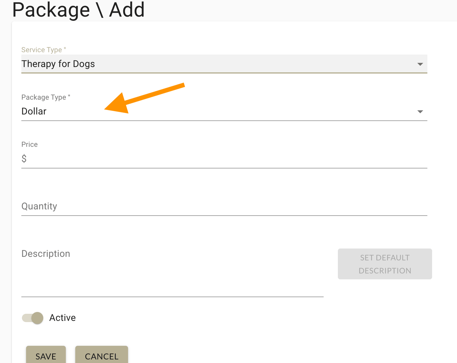Click SAVE to save the package
This screenshot has height=363, width=457.
pyautogui.click(x=46, y=356)
